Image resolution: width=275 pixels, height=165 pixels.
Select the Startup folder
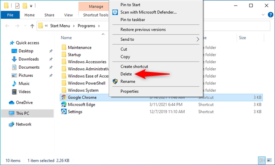(x=74, y=55)
